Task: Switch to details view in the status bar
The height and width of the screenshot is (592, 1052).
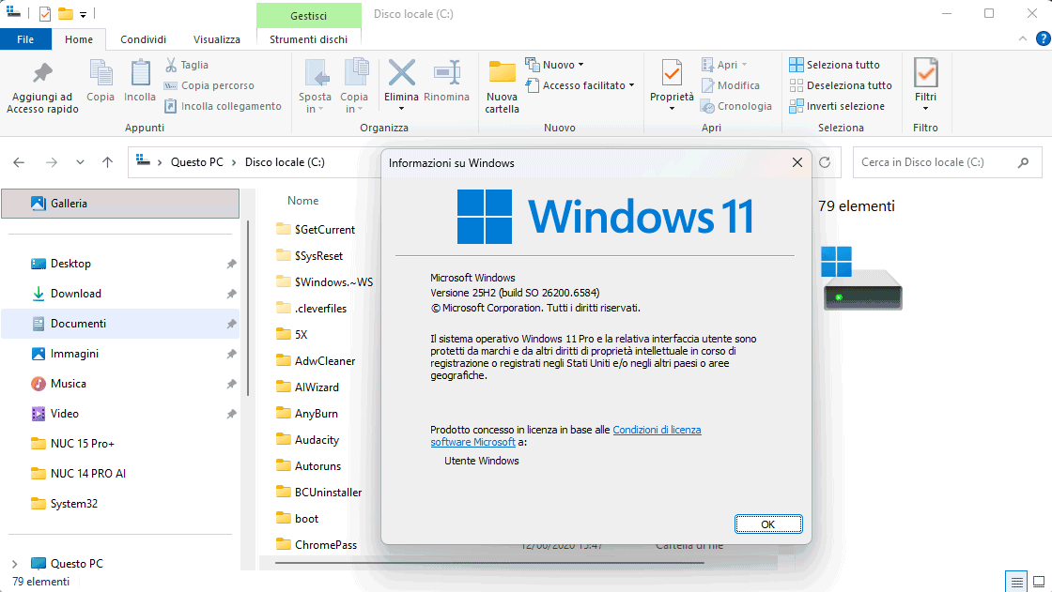Action: pyautogui.click(x=1016, y=581)
